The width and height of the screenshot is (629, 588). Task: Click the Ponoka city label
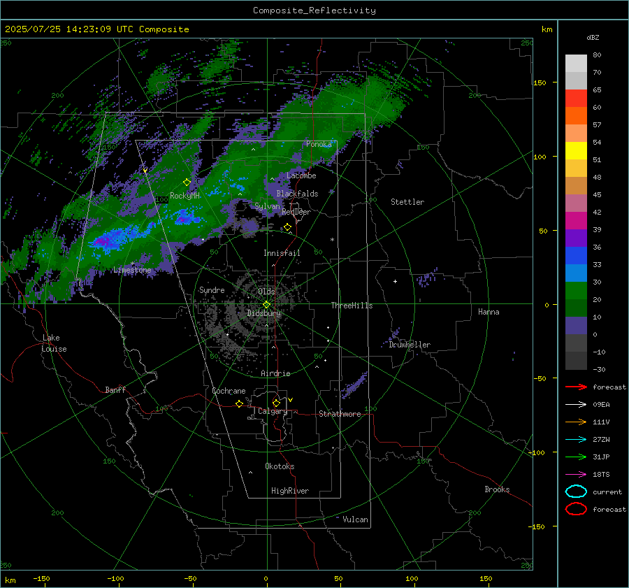(x=319, y=144)
